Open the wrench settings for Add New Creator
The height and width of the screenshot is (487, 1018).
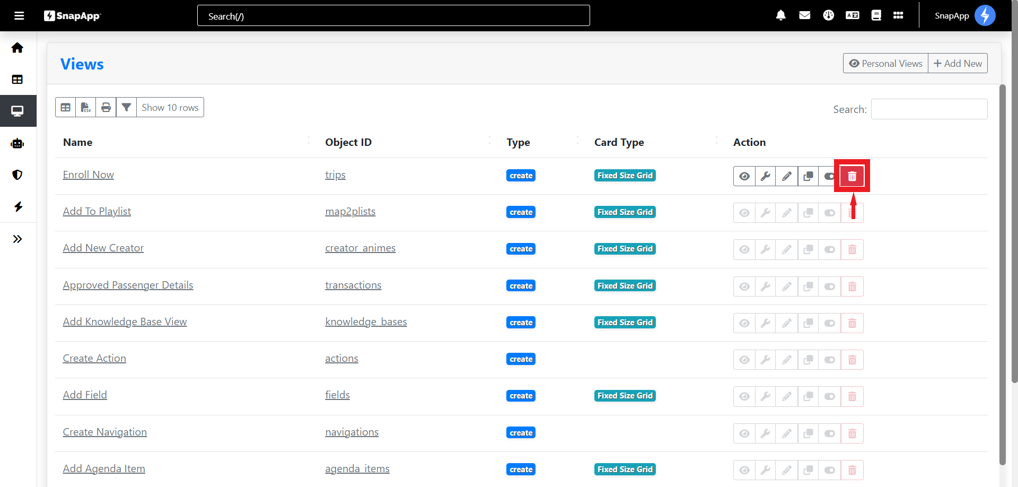(765, 249)
